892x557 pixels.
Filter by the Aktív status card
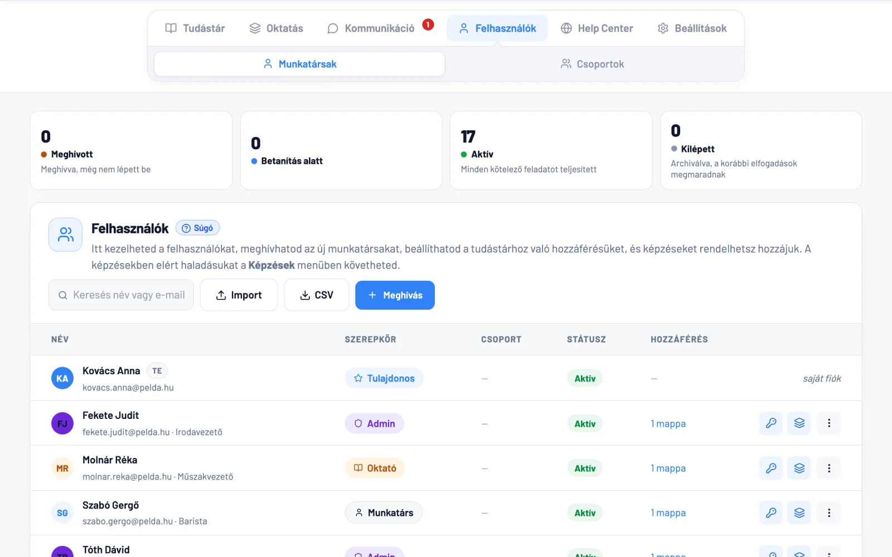click(551, 150)
